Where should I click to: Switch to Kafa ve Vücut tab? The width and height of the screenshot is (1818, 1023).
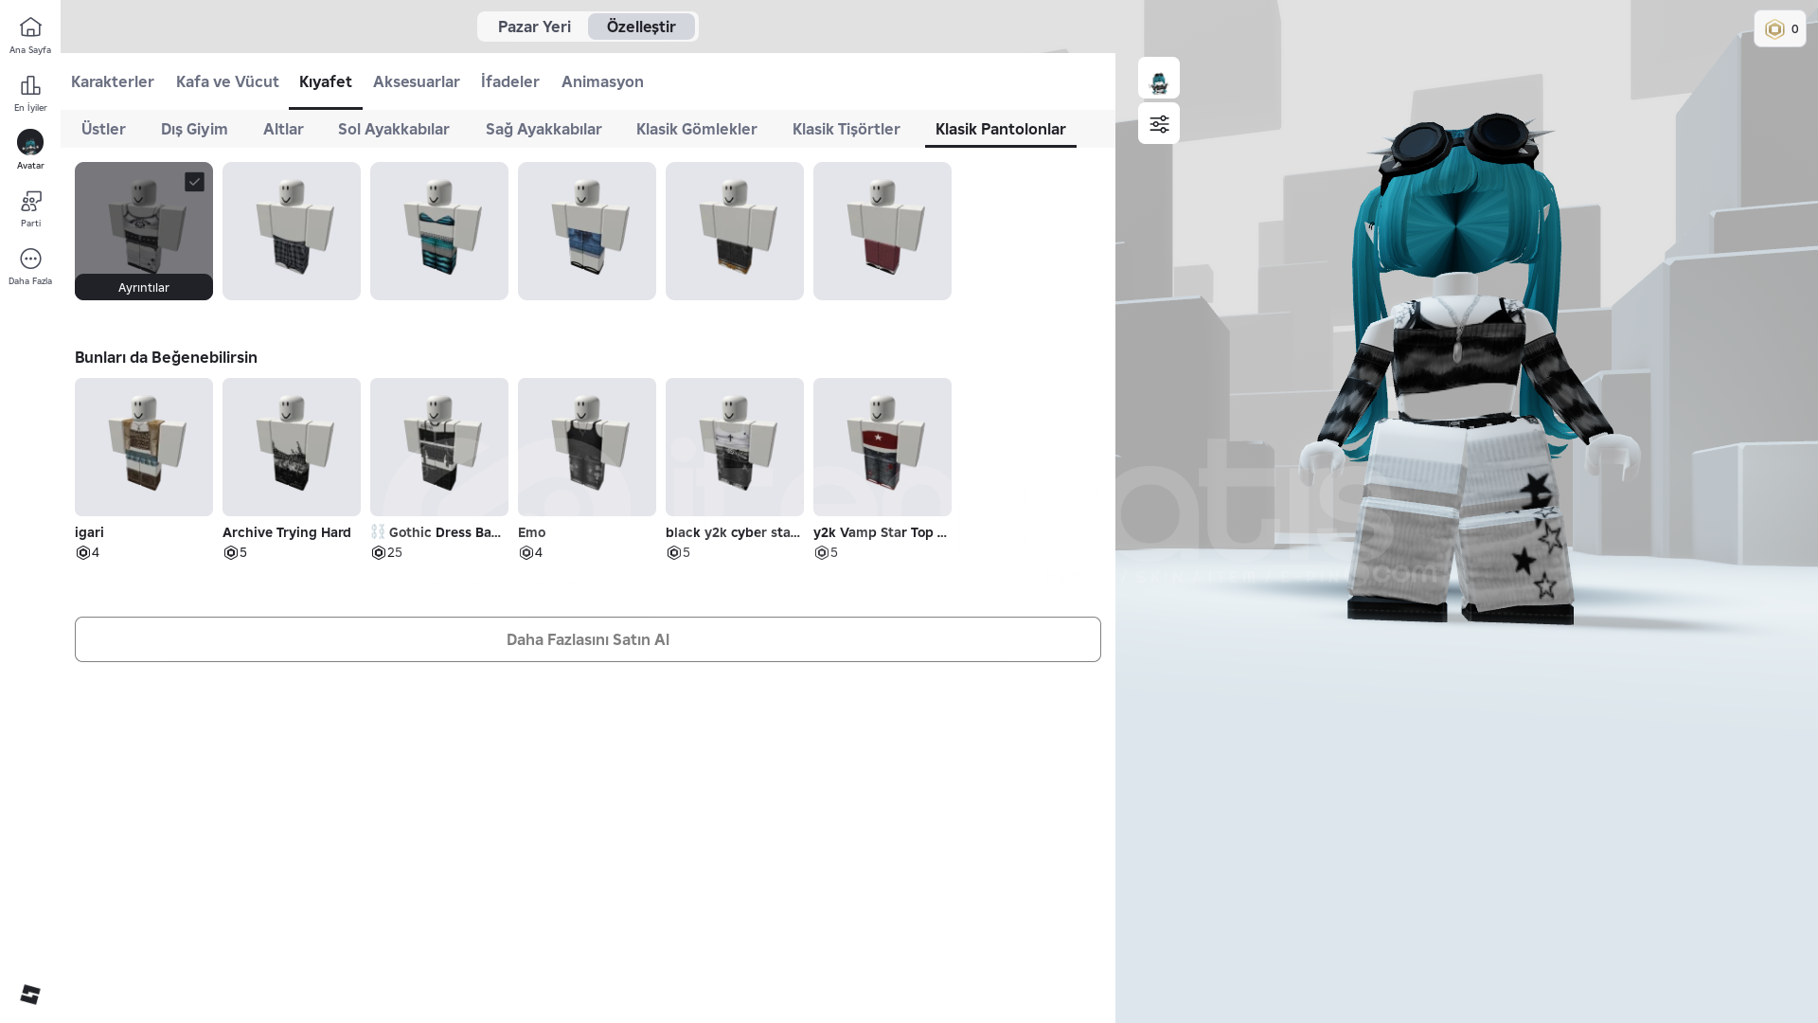coord(227,81)
